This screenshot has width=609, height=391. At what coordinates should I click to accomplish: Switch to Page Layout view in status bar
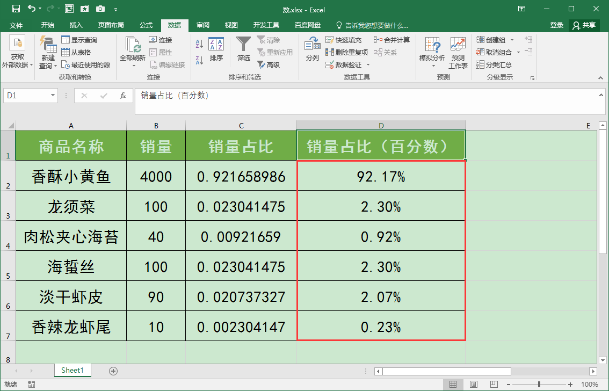473,385
